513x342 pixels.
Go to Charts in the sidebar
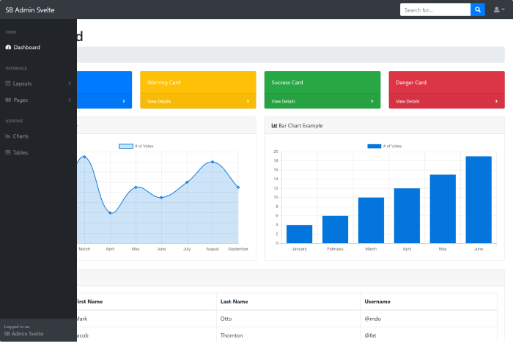click(38, 136)
